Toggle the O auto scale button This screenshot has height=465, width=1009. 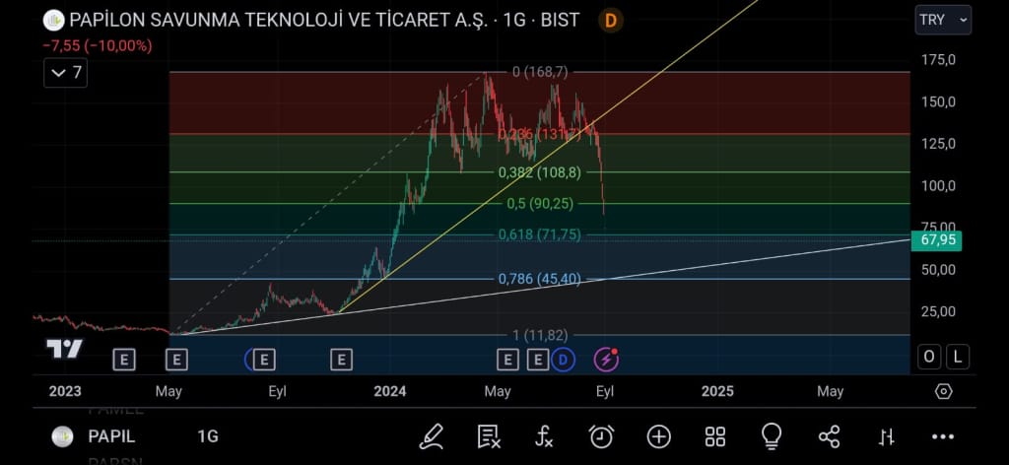click(928, 357)
